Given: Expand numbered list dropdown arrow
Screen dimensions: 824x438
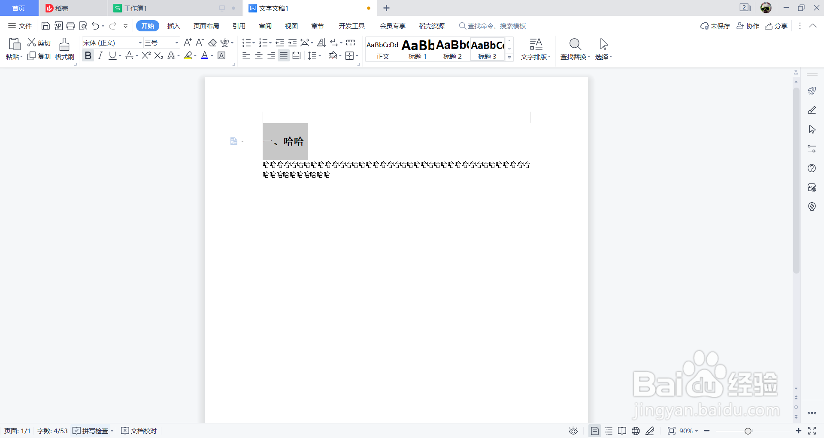Looking at the screenshot, I should 270,43.
